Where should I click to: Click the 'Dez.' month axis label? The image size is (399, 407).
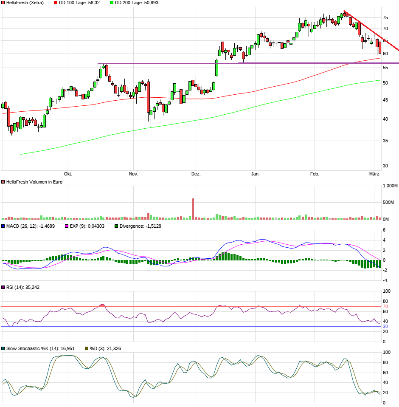[196, 174]
